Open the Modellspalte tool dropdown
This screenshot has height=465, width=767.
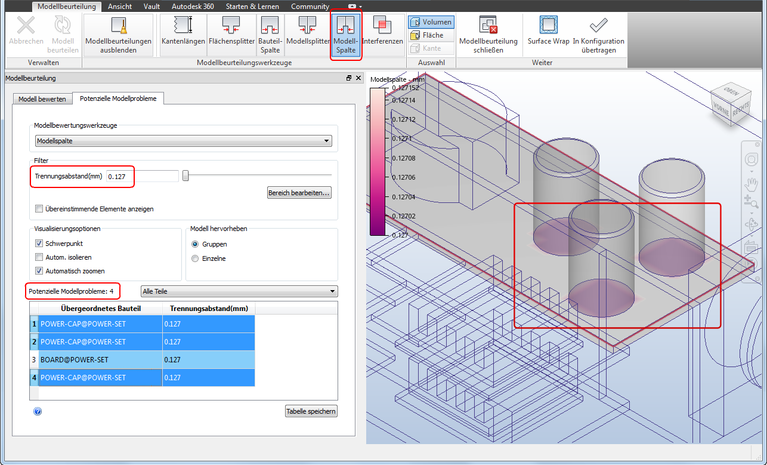[x=183, y=141]
